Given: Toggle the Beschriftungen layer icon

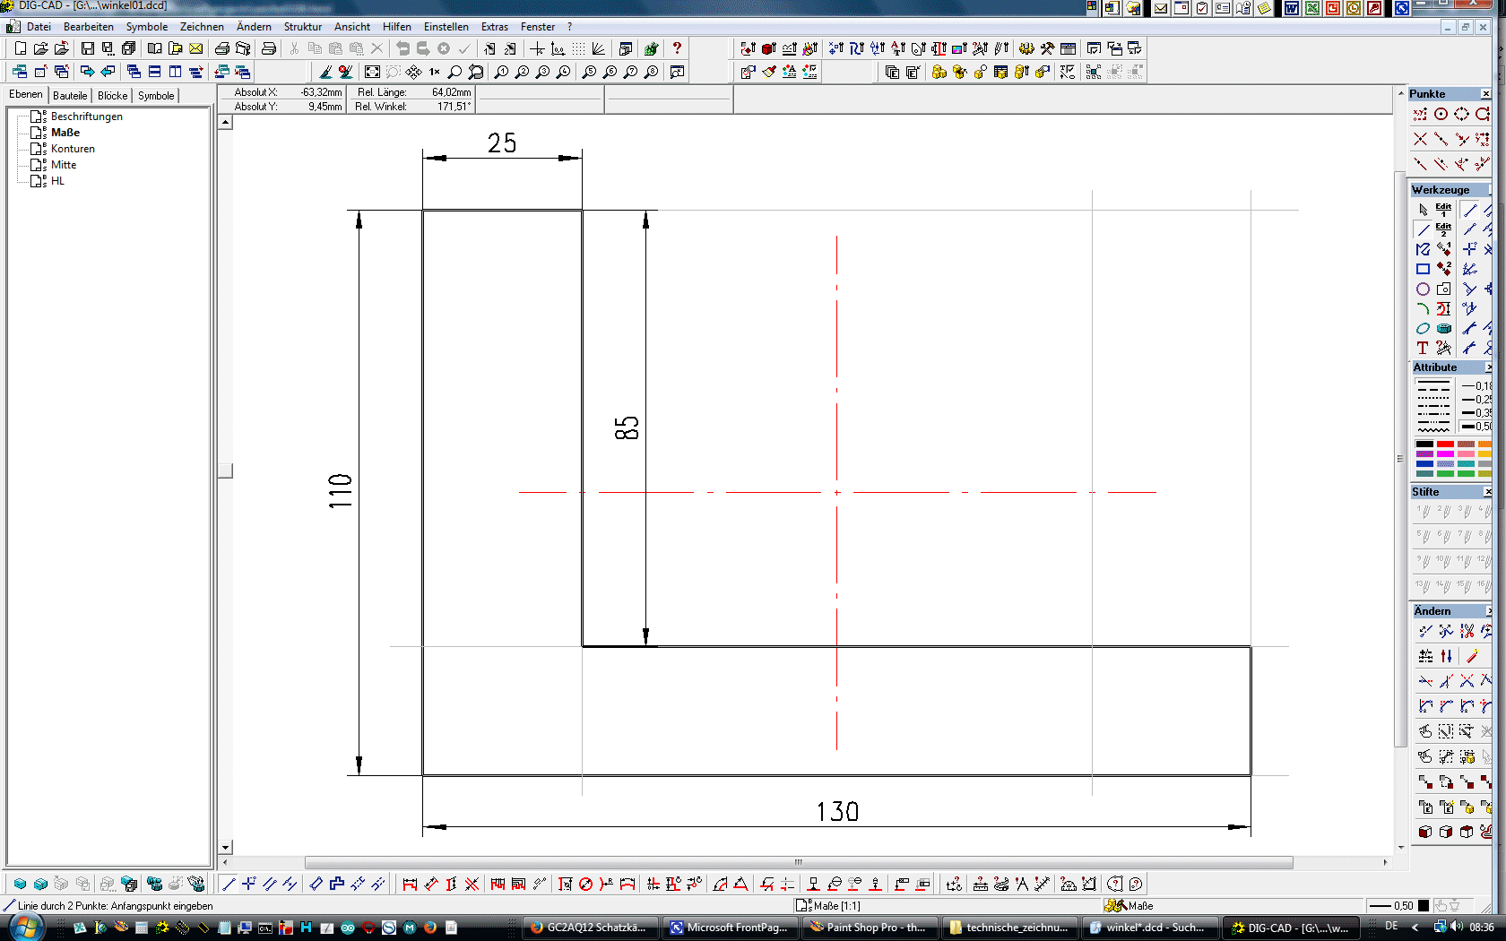Looking at the screenshot, I should click(x=38, y=117).
